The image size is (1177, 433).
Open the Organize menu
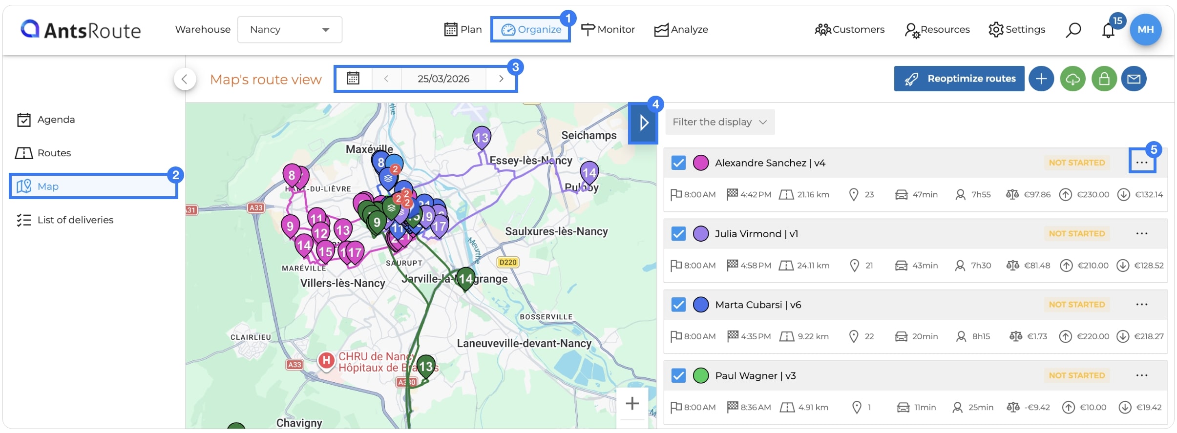coord(531,29)
